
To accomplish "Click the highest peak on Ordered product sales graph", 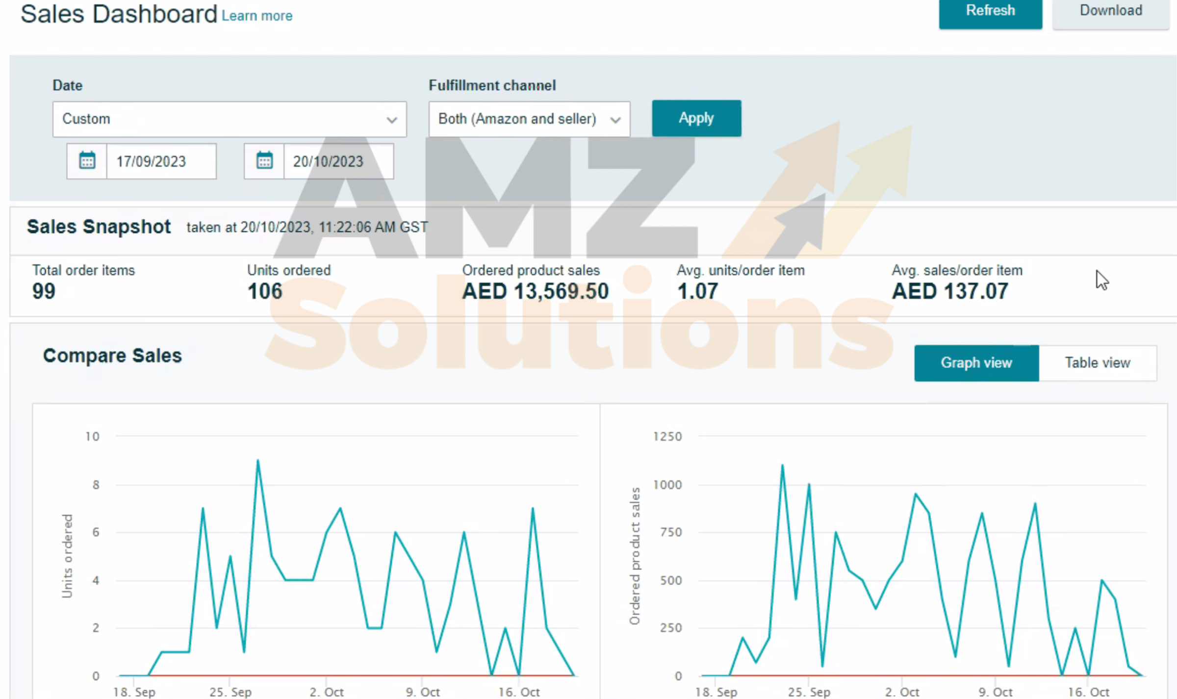I will click(x=782, y=466).
